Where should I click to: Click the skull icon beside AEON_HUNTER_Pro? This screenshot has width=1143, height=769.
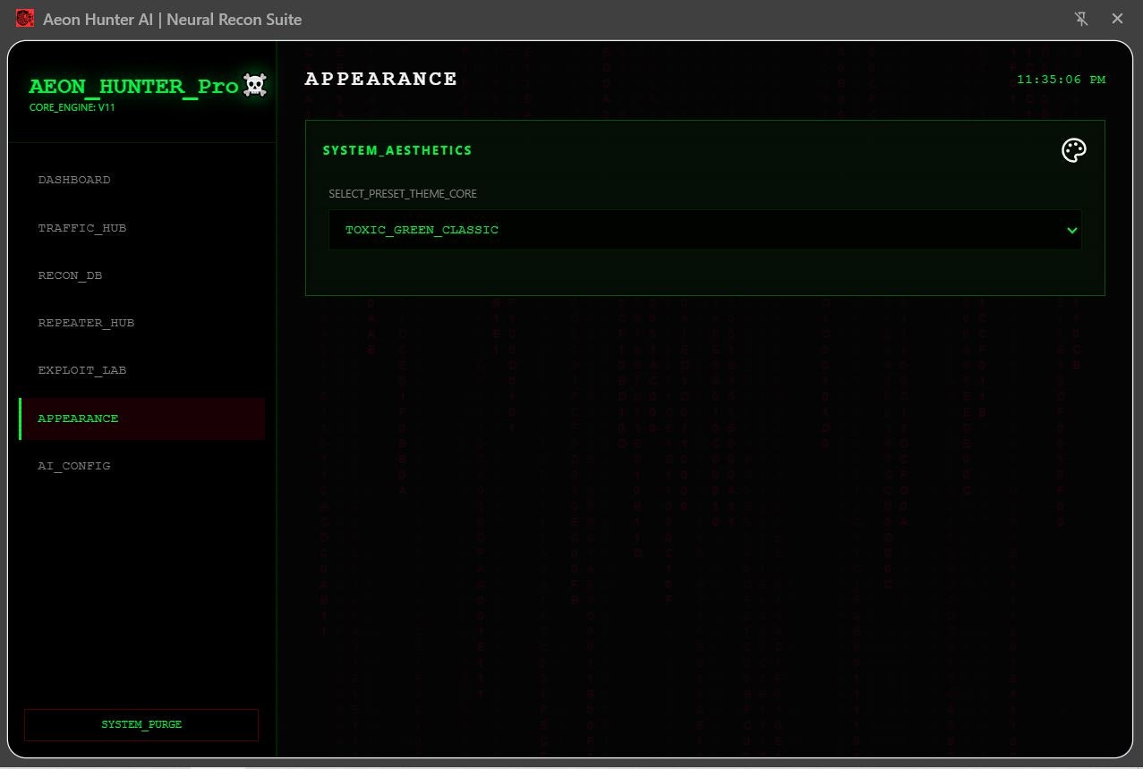254,85
